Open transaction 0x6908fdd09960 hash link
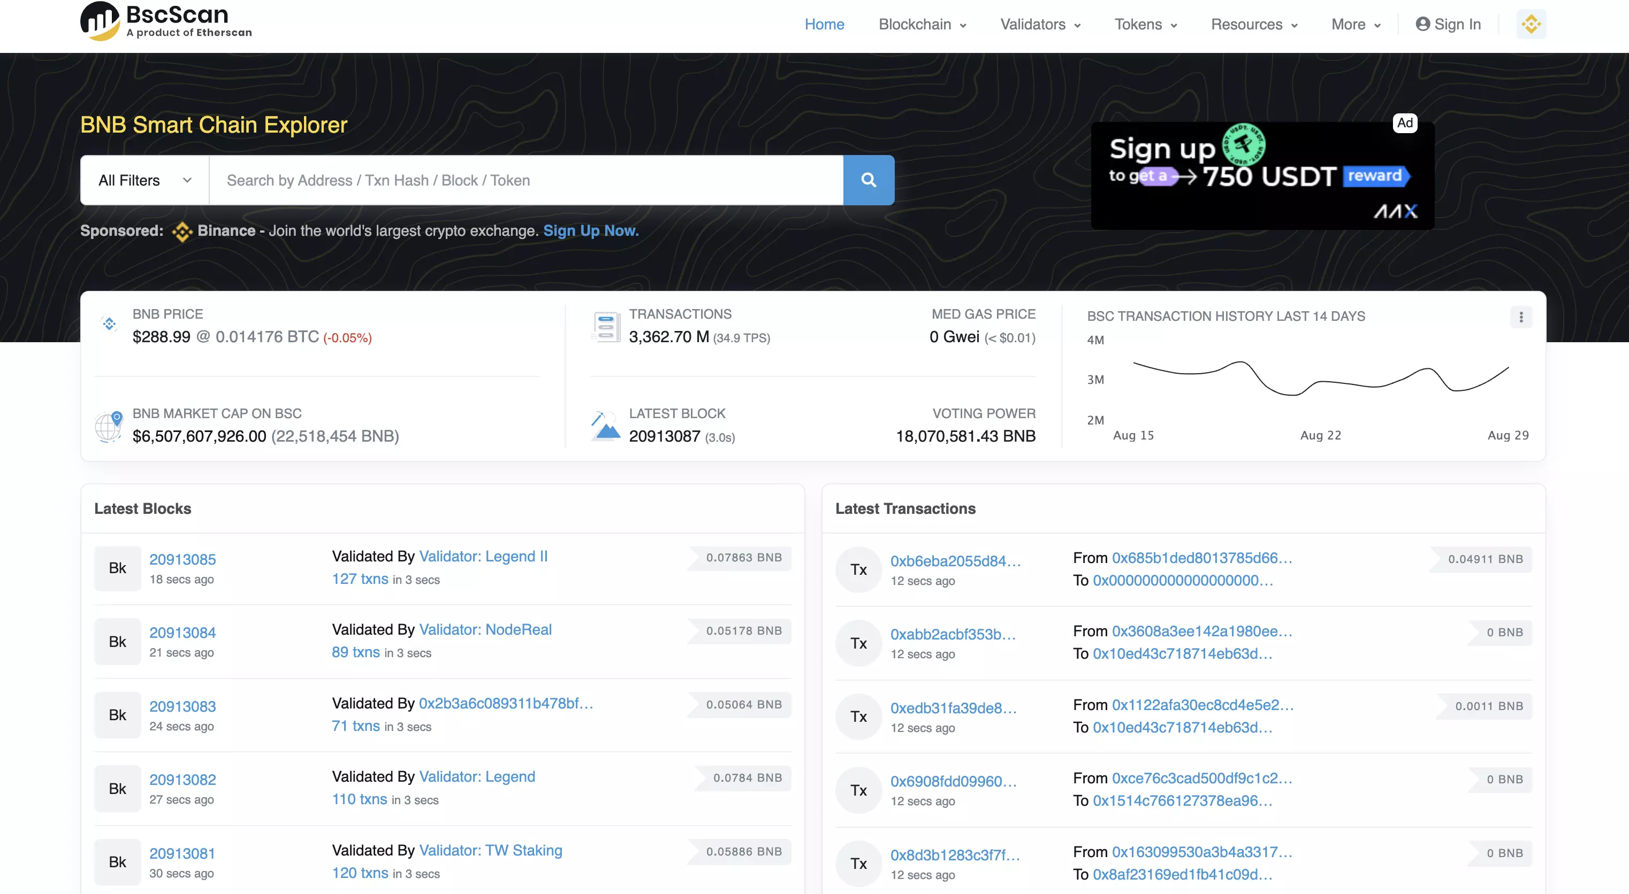1629x894 pixels. point(954,782)
